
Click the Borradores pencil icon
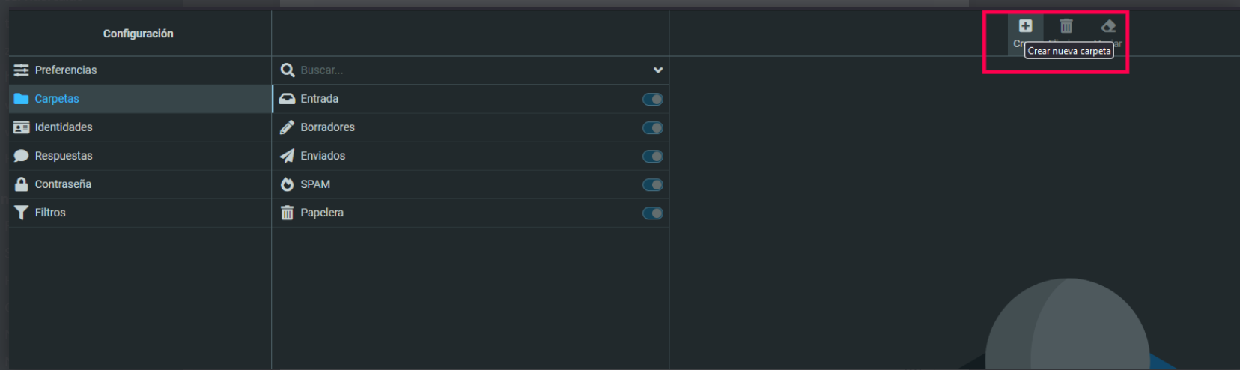click(x=287, y=127)
